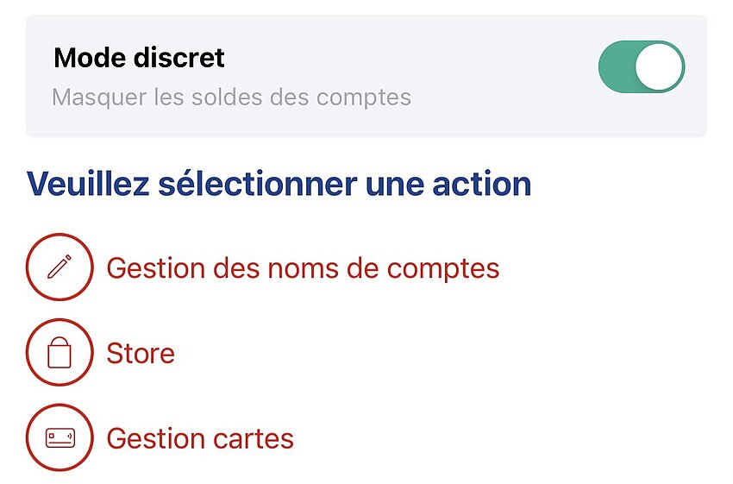Toggle off account balance masking
The width and height of the screenshot is (733, 484).
coord(642,66)
